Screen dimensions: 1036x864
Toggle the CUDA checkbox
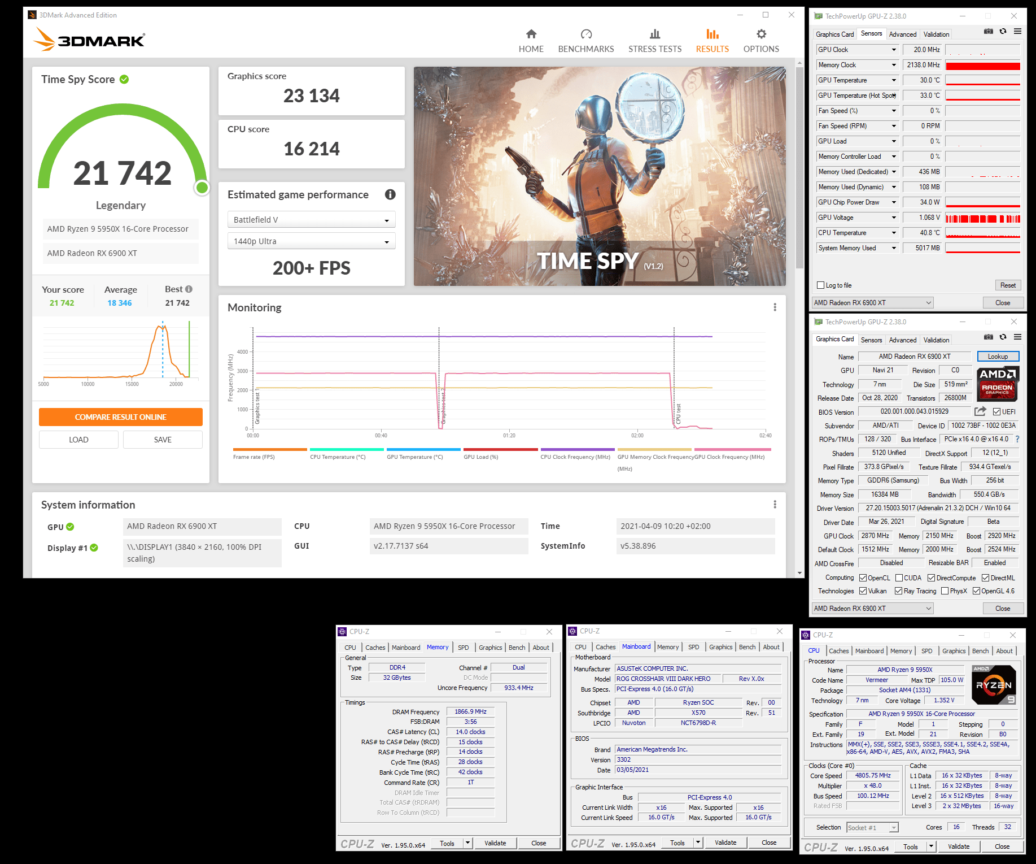899,578
